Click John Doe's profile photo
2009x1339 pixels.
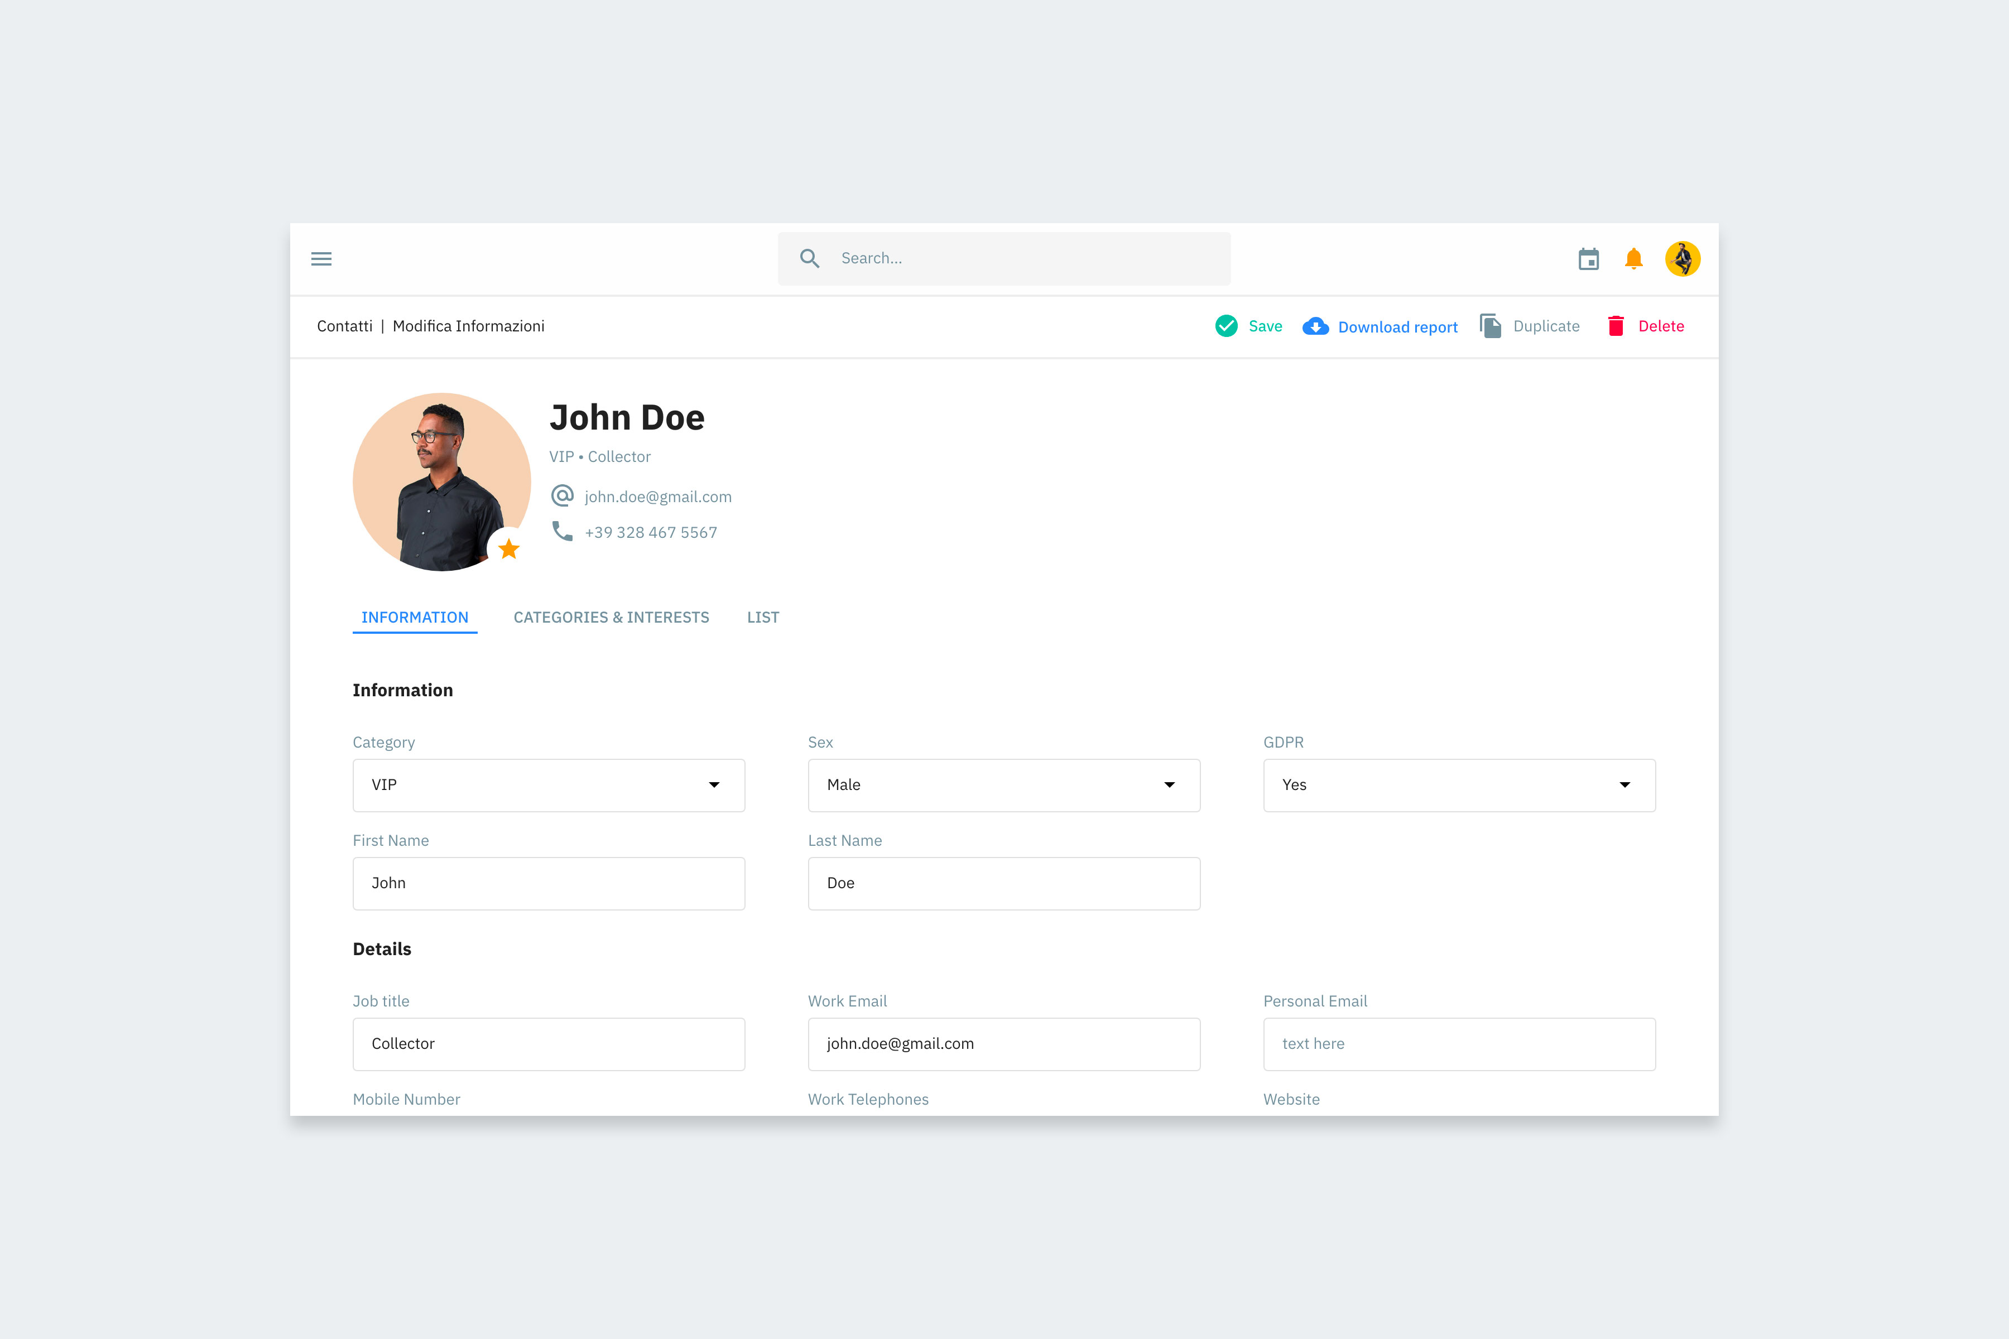coord(441,481)
